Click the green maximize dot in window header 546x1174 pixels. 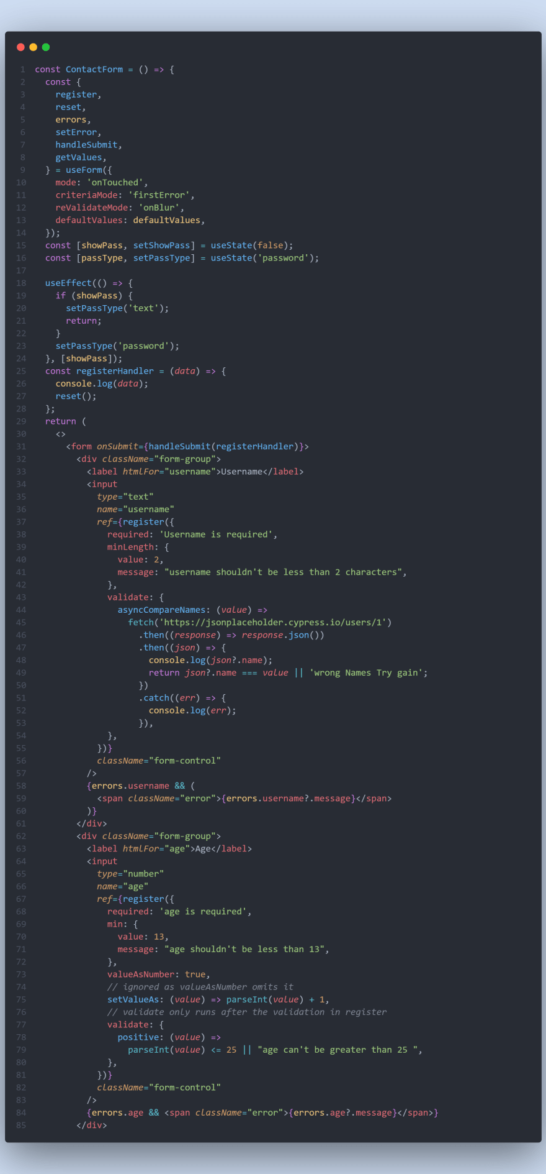pyautogui.click(x=45, y=47)
